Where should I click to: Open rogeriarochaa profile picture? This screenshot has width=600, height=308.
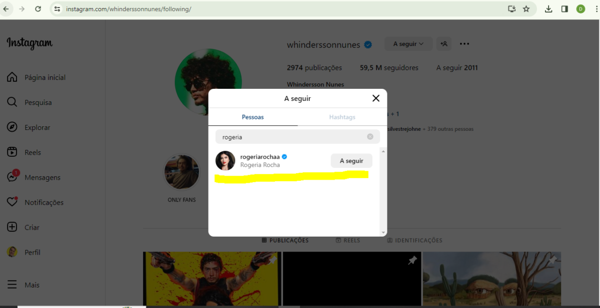pos(225,161)
